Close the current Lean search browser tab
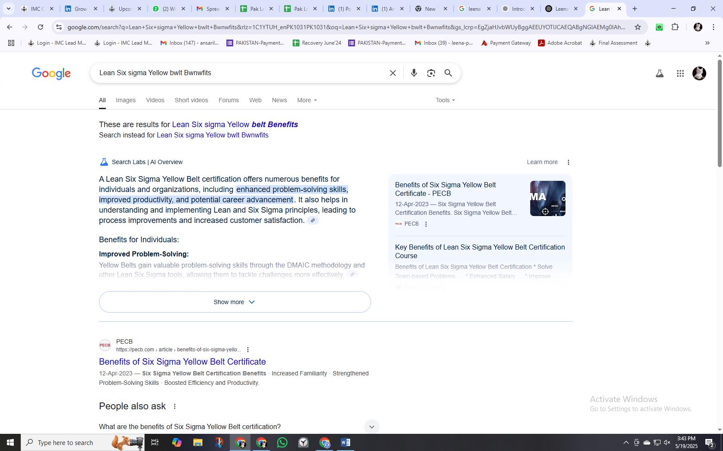The width and height of the screenshot is (723, 451). click(619, 9)
